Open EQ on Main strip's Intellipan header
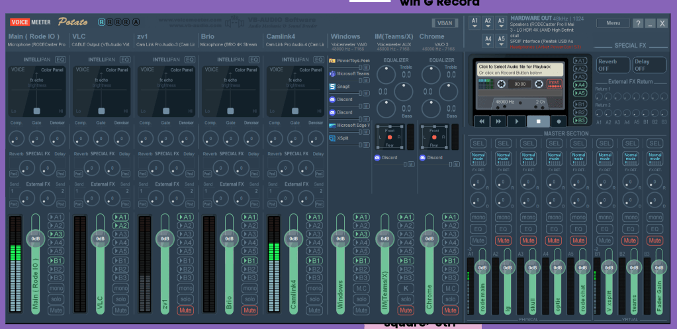 [x=60, y=59]
